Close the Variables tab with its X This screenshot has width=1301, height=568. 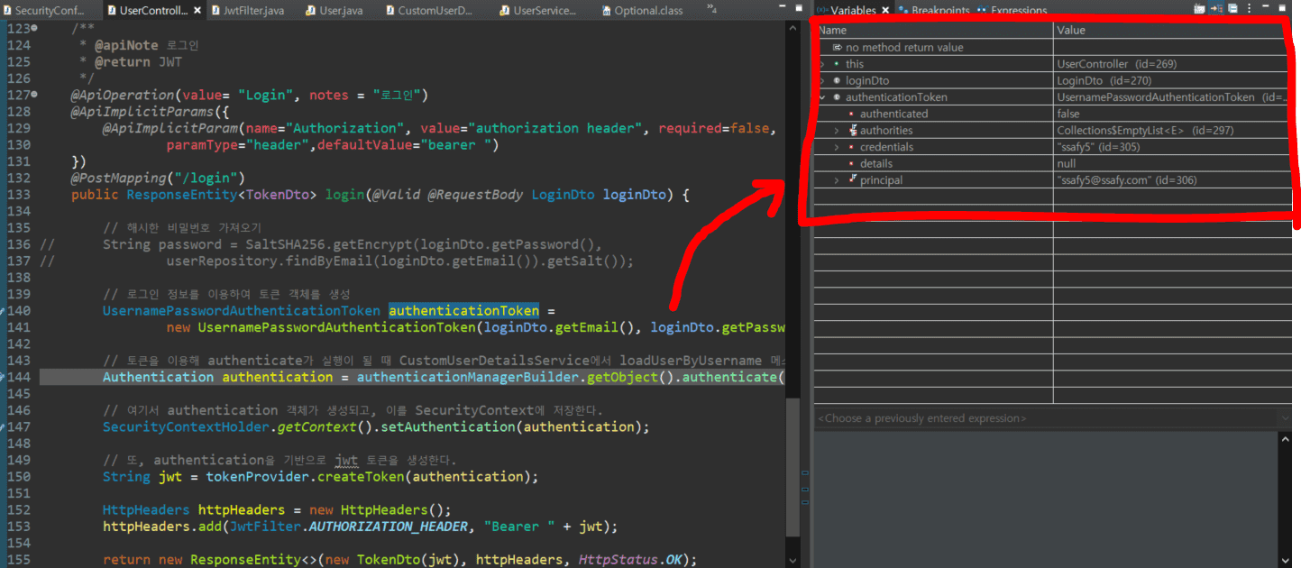(884, 11)
